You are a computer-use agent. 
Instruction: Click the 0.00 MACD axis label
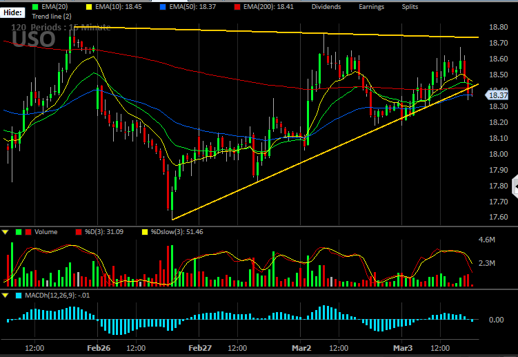click(x=496, y=320)
